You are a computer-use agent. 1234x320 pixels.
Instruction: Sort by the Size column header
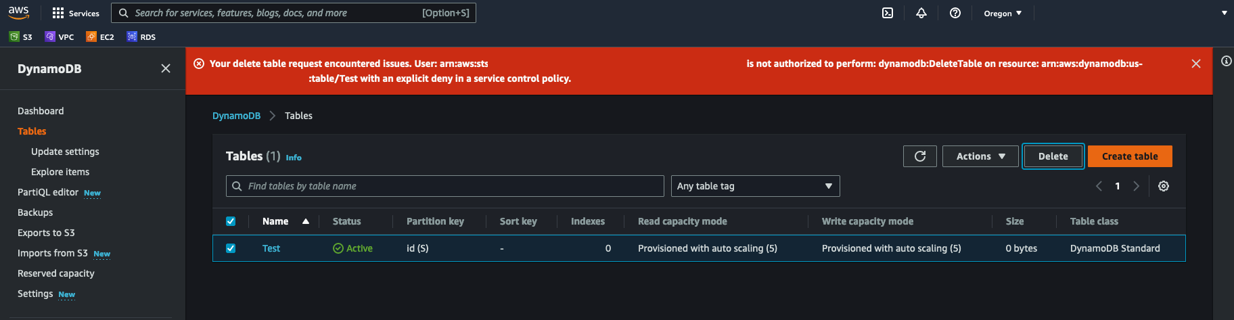pos(1015,221)
